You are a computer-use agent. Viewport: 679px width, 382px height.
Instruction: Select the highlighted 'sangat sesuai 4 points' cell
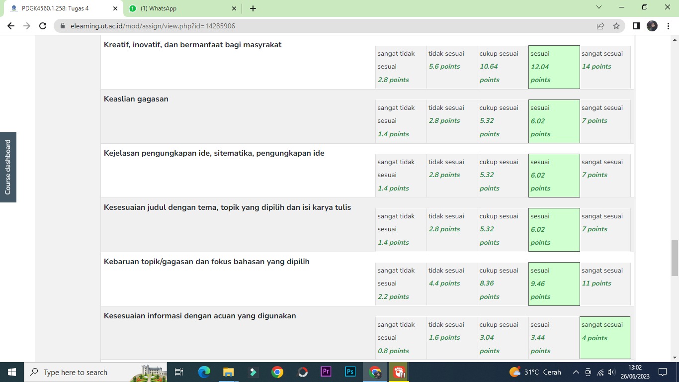click(605, 338)
